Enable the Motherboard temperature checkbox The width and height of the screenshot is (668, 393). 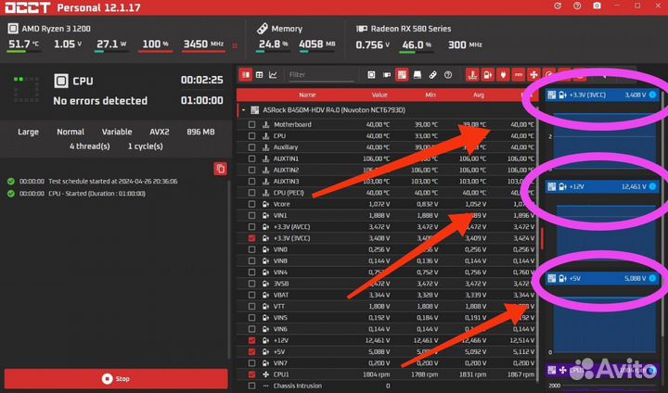click(251, 124)
